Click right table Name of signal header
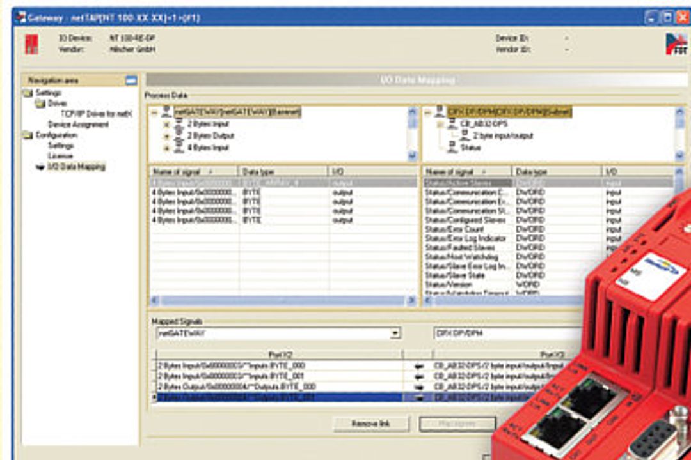The width and height of the screenshot is (691, 460). (468, 172)
